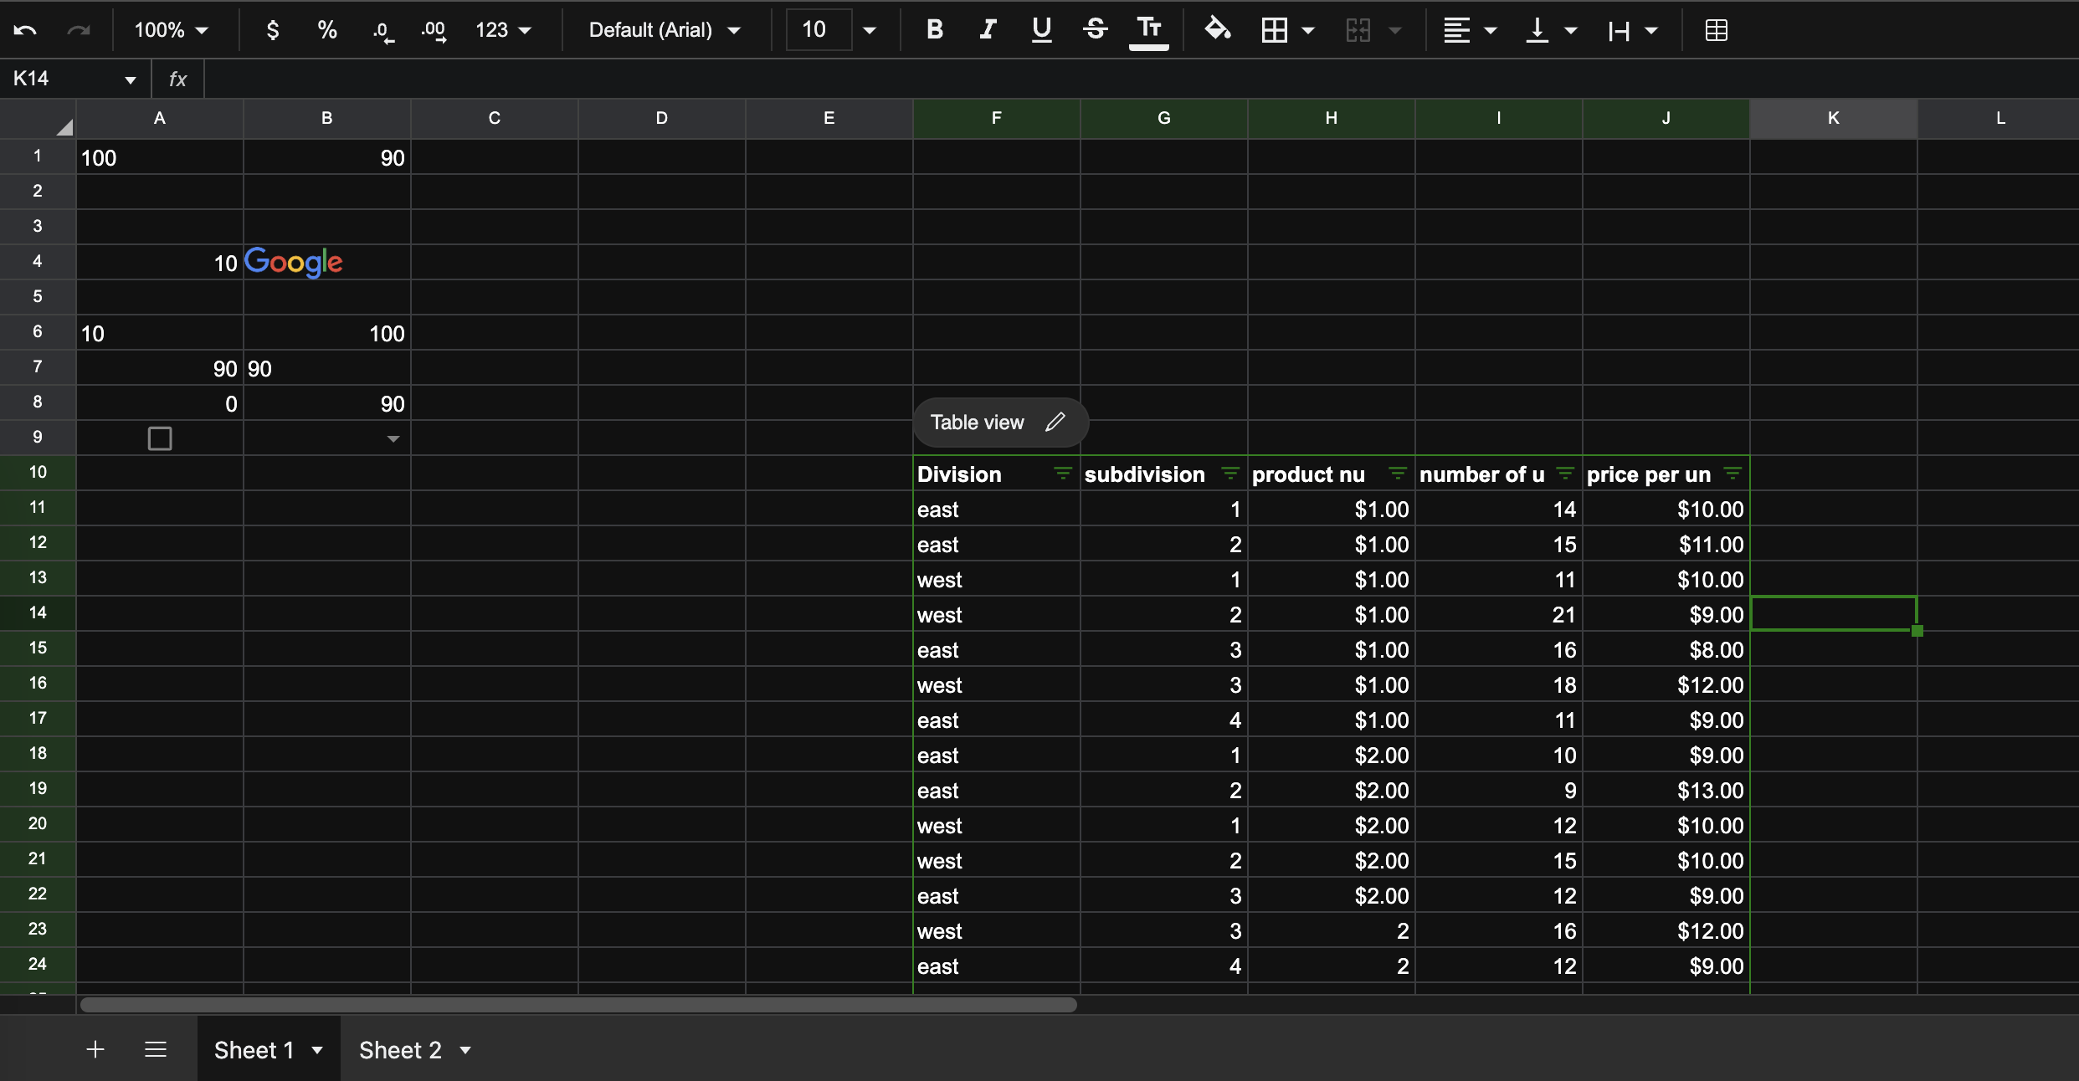2079x1081 pixels.
Task: Click the Table view button
Action: click(977, 423)
